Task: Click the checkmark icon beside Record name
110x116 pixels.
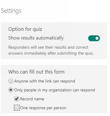Action: click(x=17, y=99)
